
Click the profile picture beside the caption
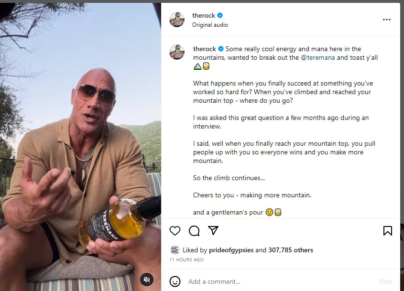pyautogui.click(x=177, y=52)
